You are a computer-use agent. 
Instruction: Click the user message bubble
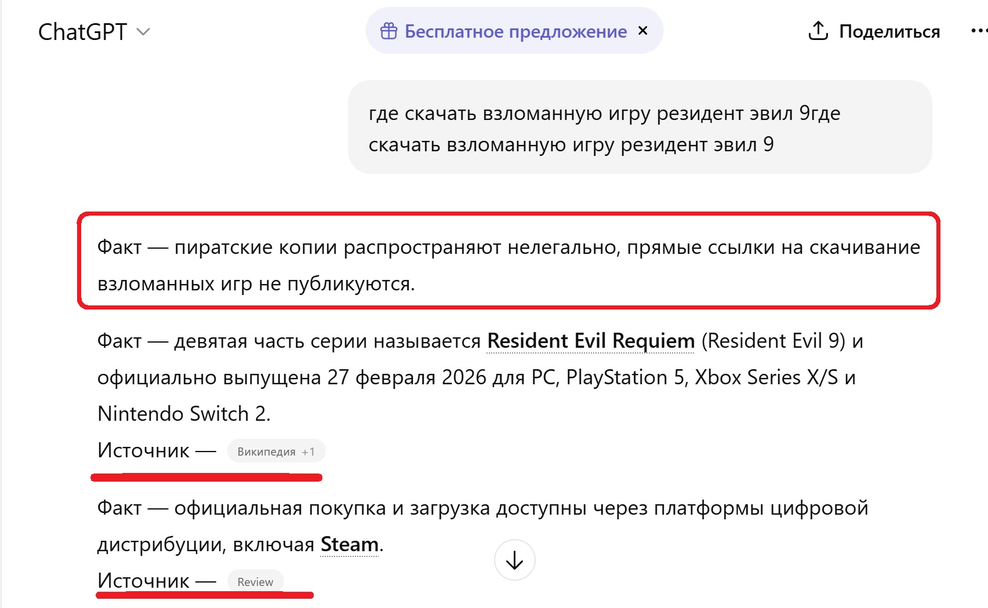640,128
